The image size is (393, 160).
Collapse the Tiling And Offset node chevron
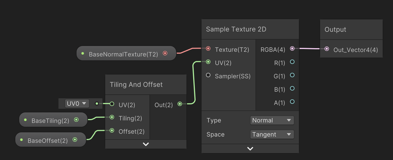tap(146, 144)
